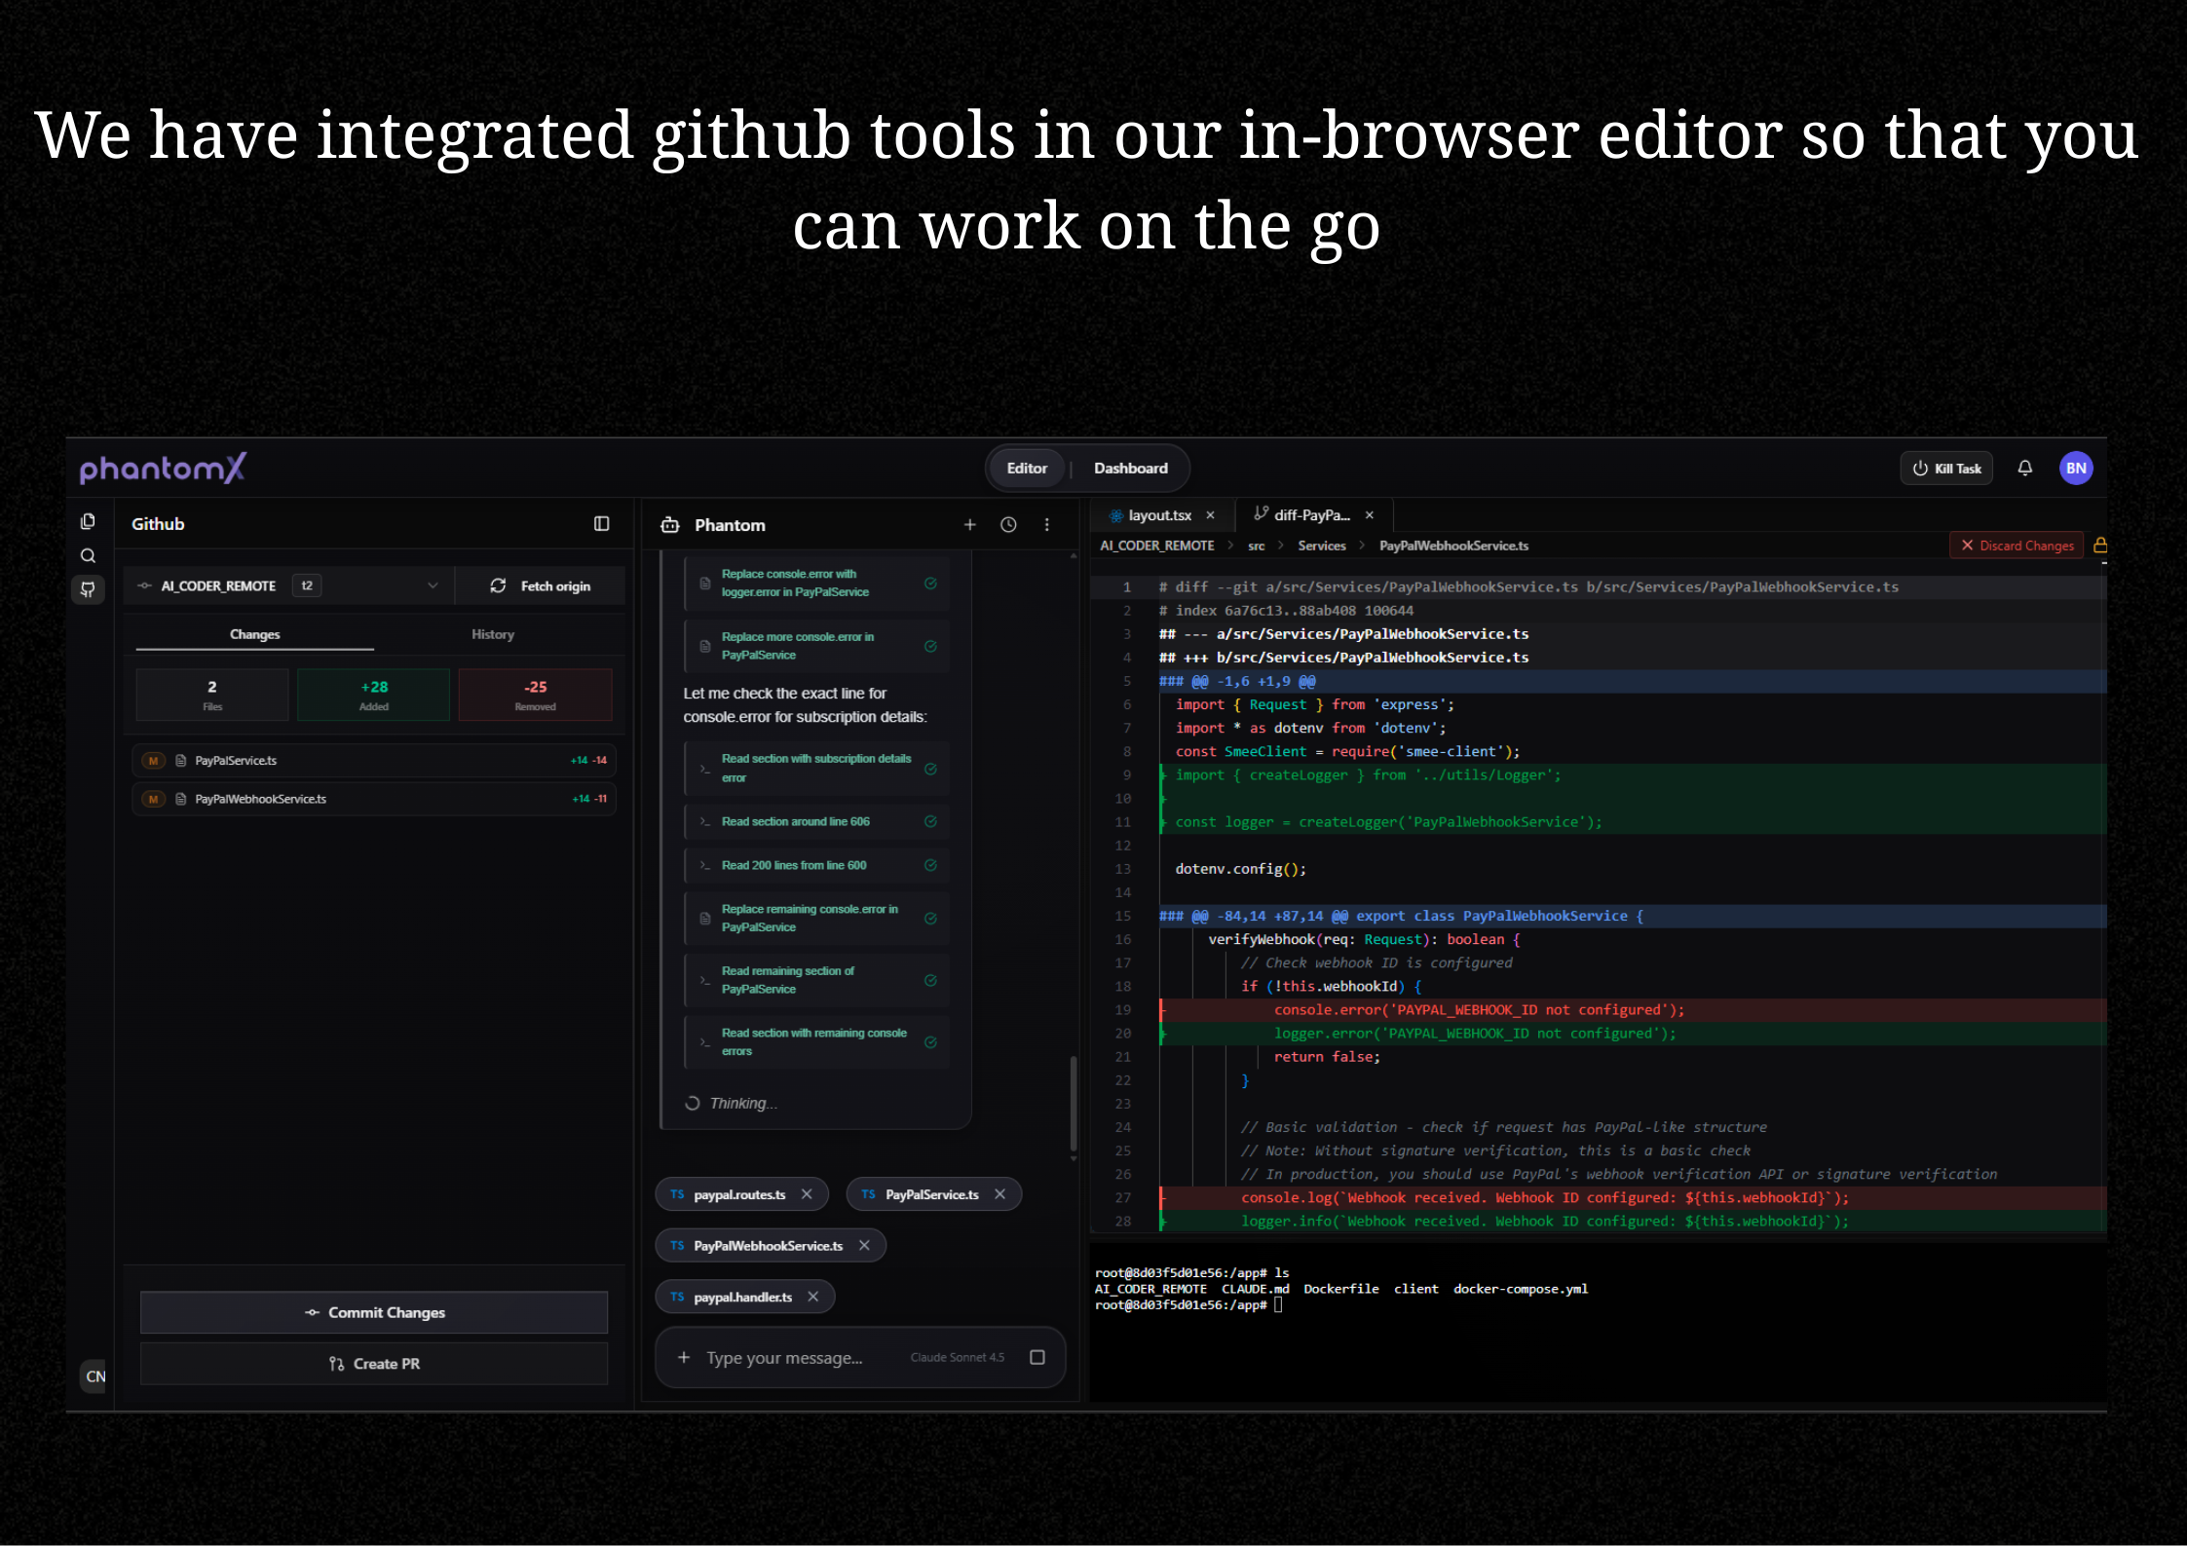2187x1546 pixels.
Task: Start a new Phantom chat with the plus icon
Action: (x=969, y=525)
